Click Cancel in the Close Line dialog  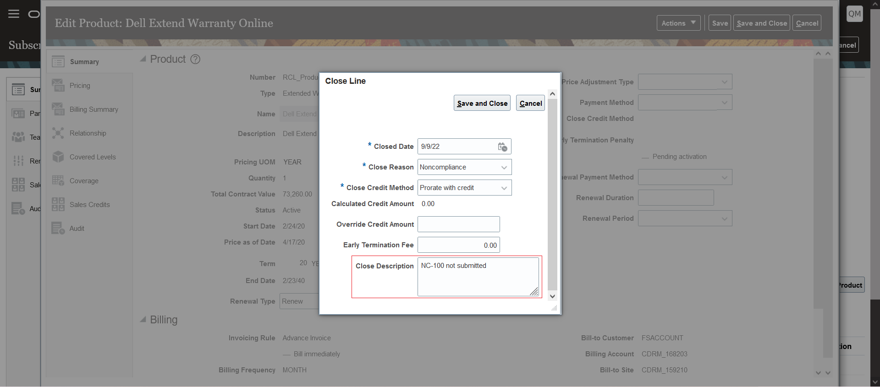pyautogui.click(x=531, y=103)
